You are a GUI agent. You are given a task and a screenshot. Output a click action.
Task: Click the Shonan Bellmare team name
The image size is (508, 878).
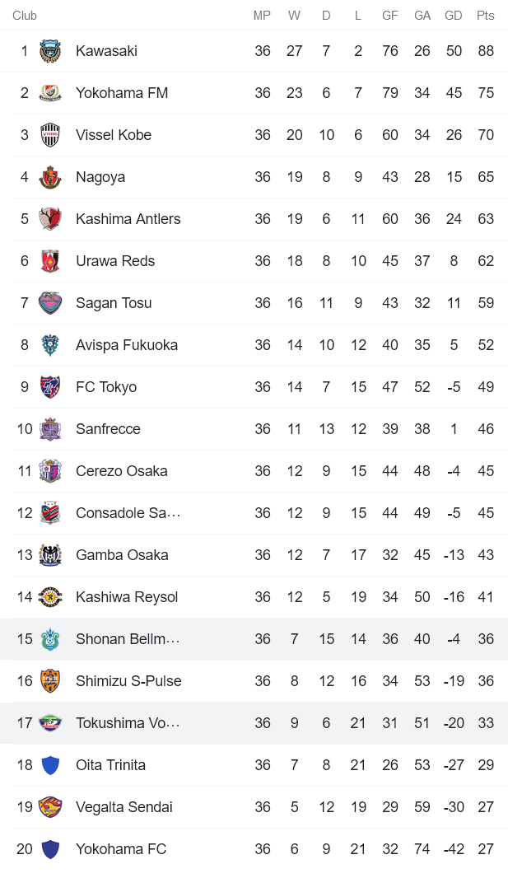pyautogui.click(x=128, y=638)
